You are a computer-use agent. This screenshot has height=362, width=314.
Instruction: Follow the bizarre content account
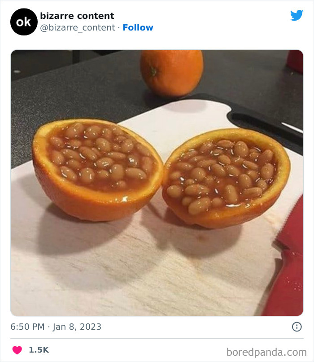click(138, 27)
